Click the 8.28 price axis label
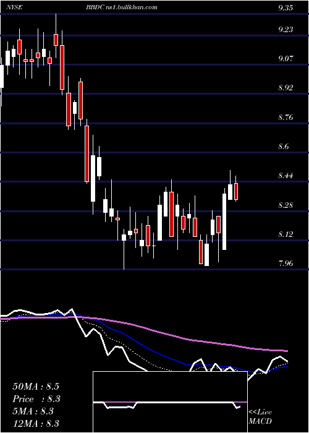 coord(286,205)
